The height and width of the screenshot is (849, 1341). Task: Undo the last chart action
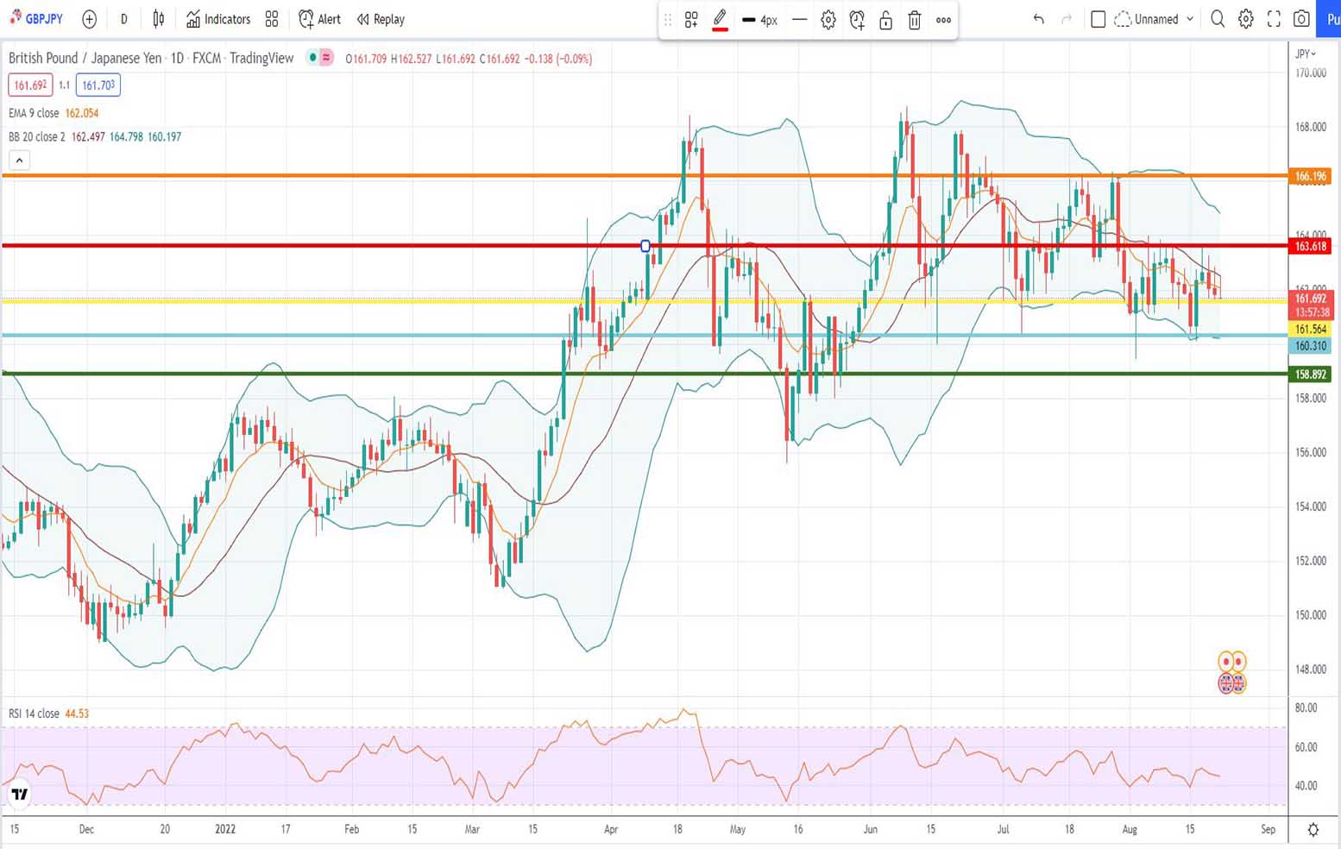point(1038,19)
